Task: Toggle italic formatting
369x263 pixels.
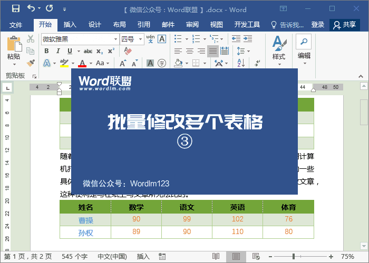Action: pos(58,51)
